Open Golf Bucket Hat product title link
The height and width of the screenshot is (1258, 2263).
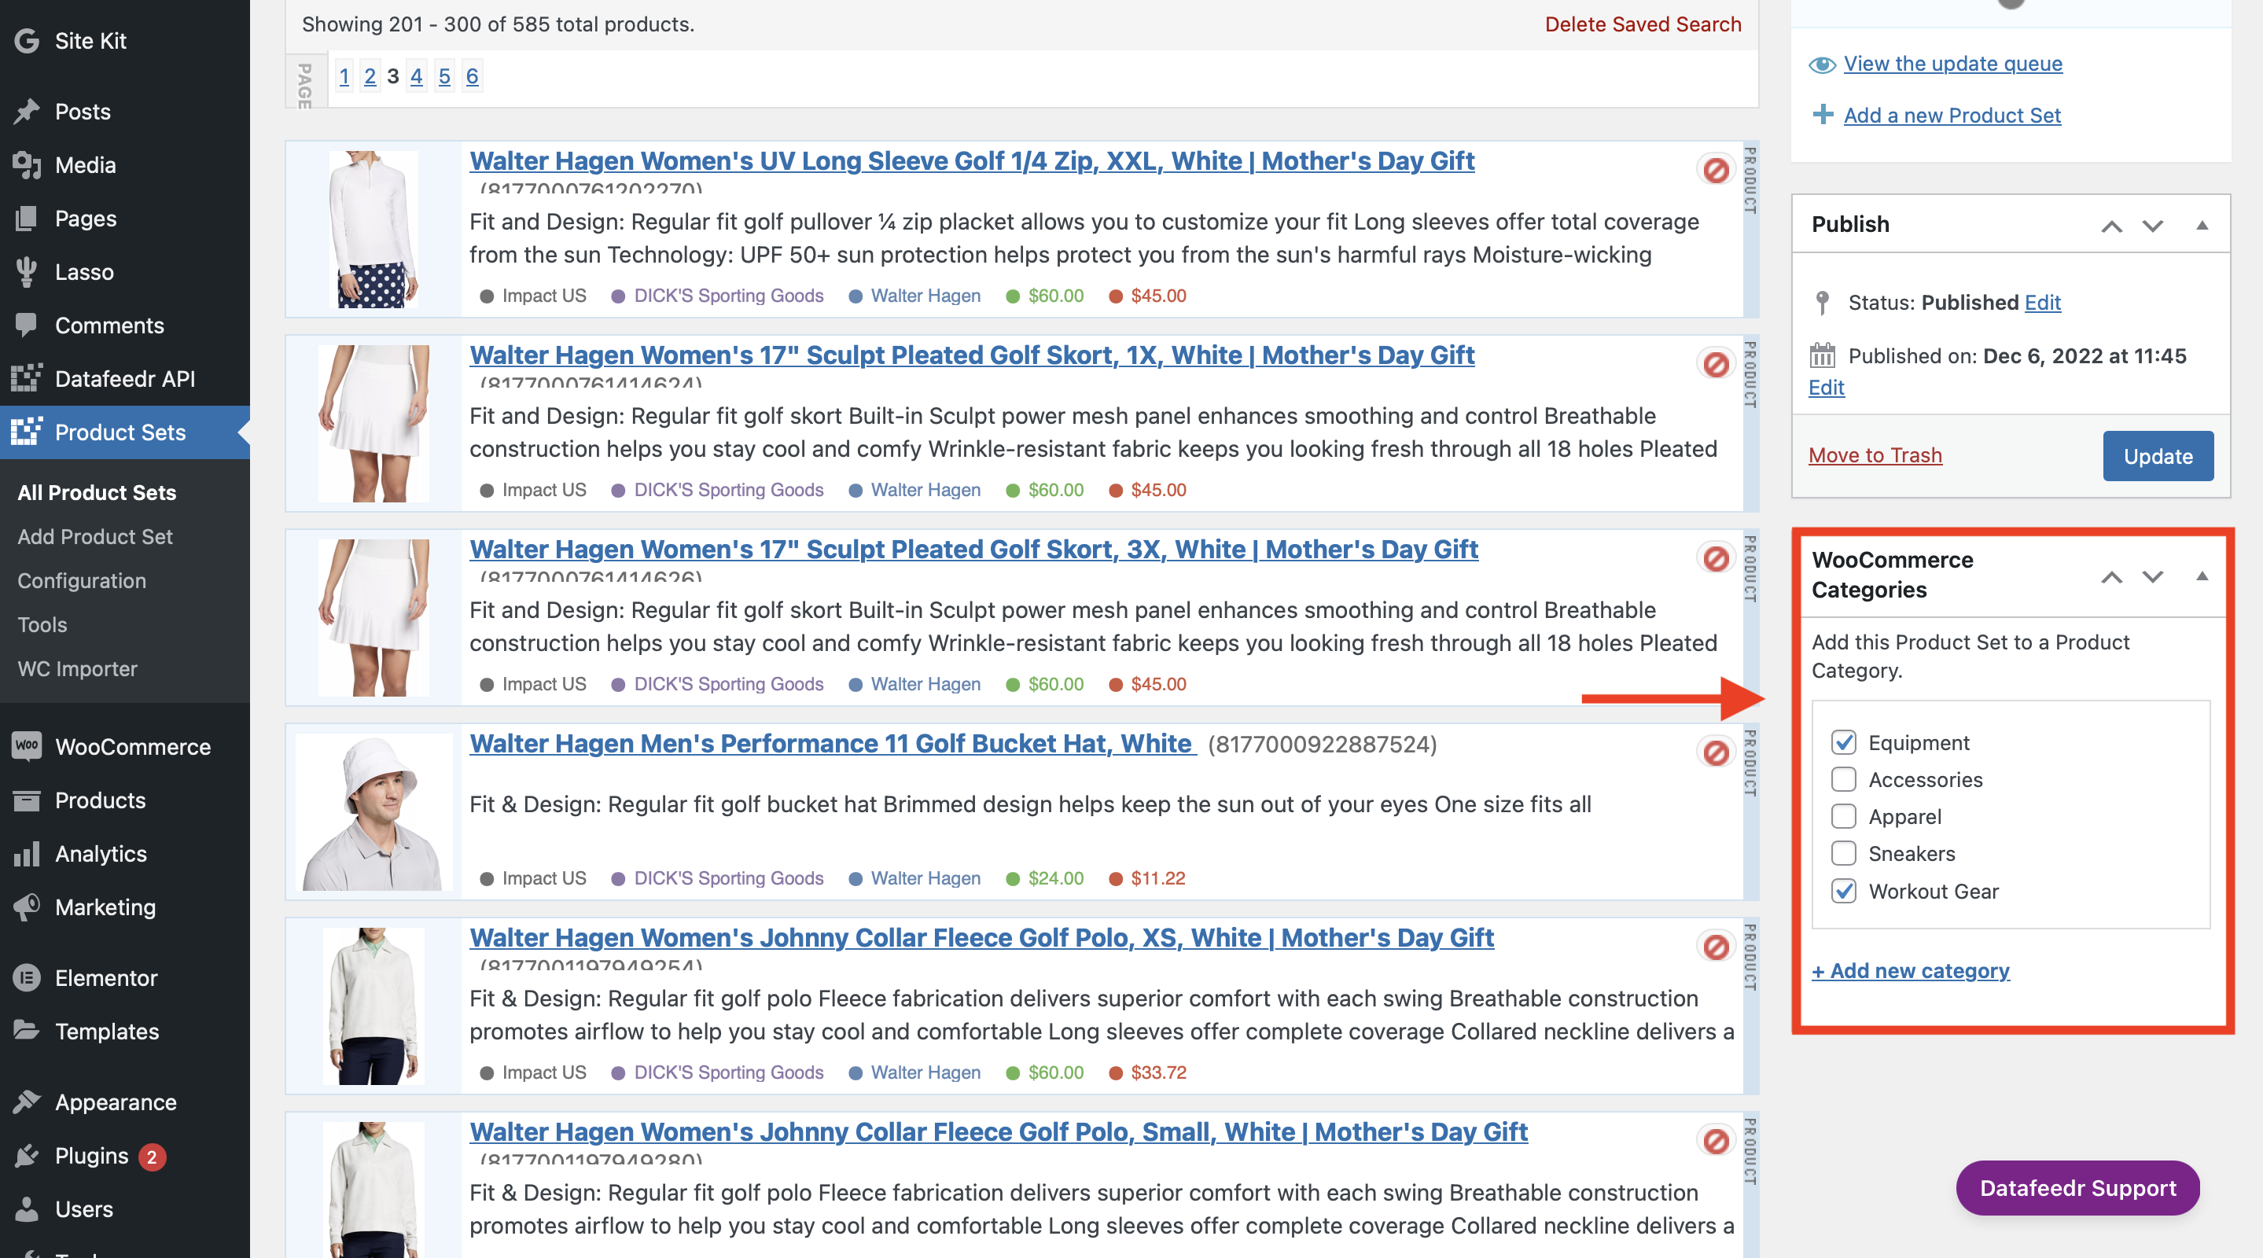pos(832,743)
